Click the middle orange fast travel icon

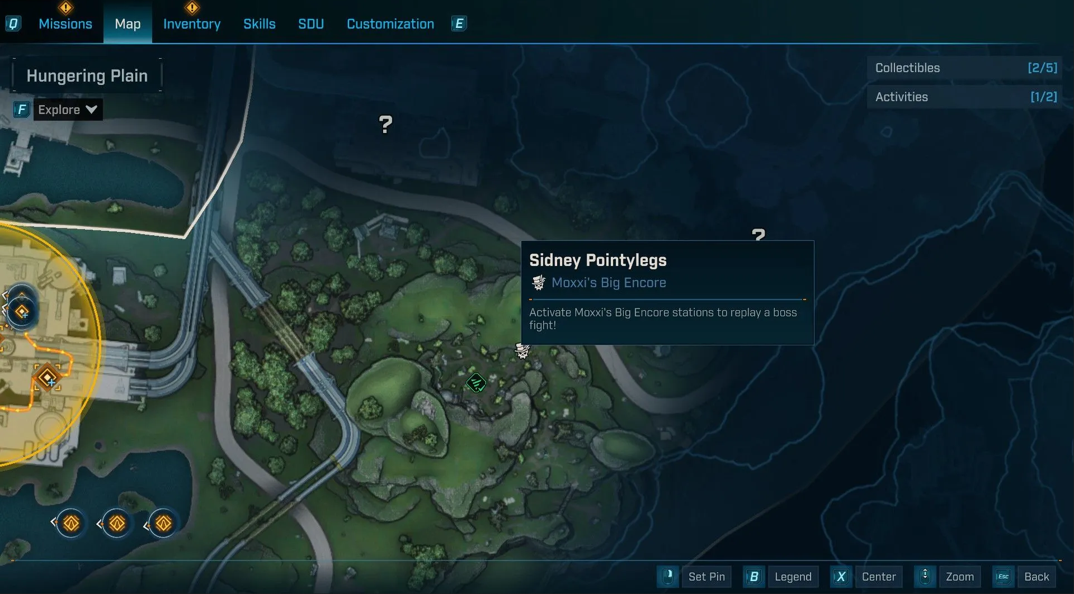(x=116, y=524)
